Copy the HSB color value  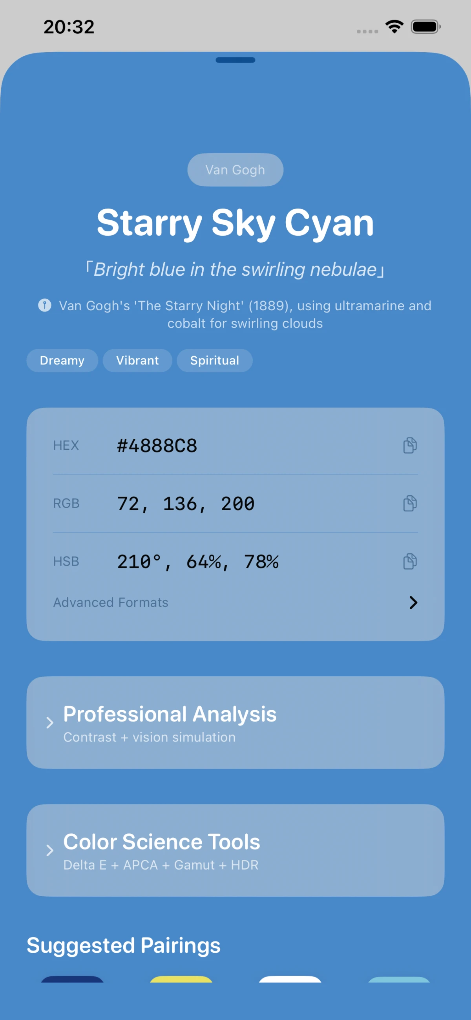pos(410,562)
